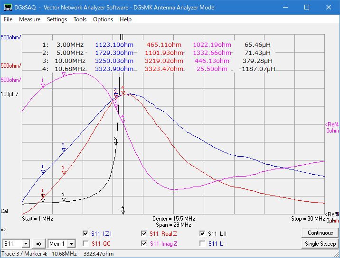Screen dimensions: 340x258
Task: Expand the S11 source dropdown
Action: click(26, 244)
